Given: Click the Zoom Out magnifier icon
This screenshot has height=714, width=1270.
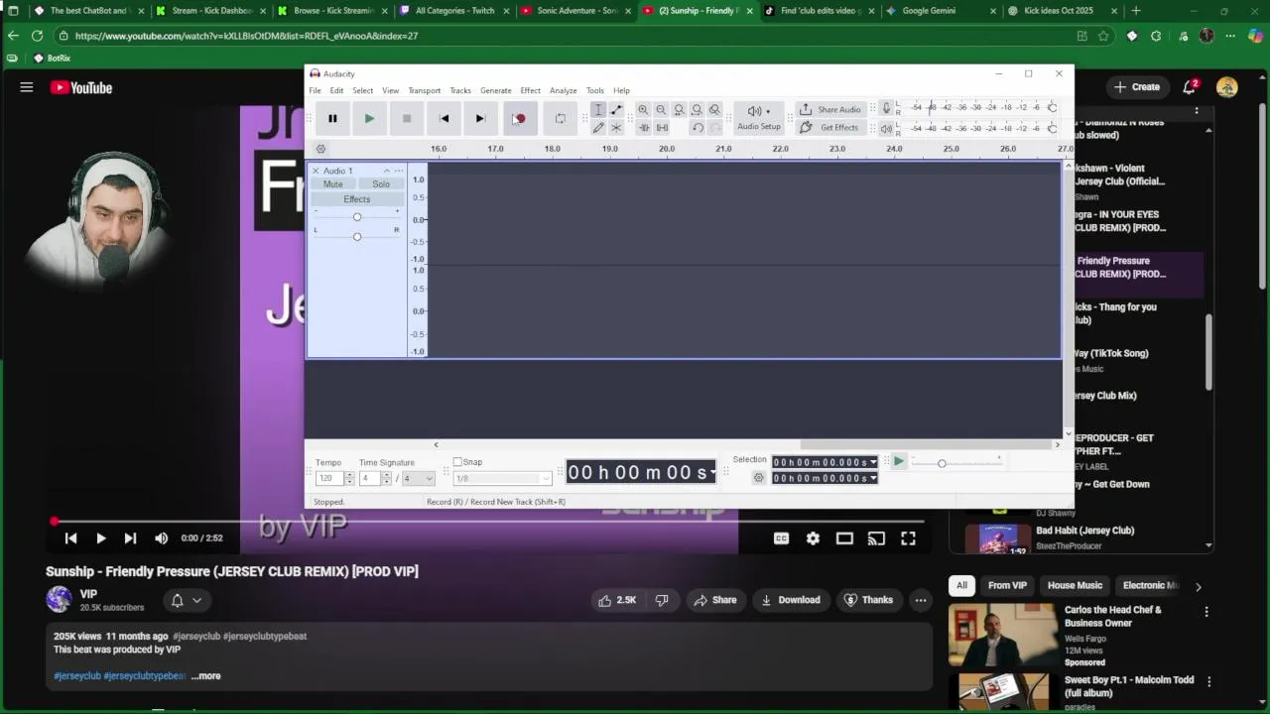Looking at the screenshot, I should pos(661,110).
